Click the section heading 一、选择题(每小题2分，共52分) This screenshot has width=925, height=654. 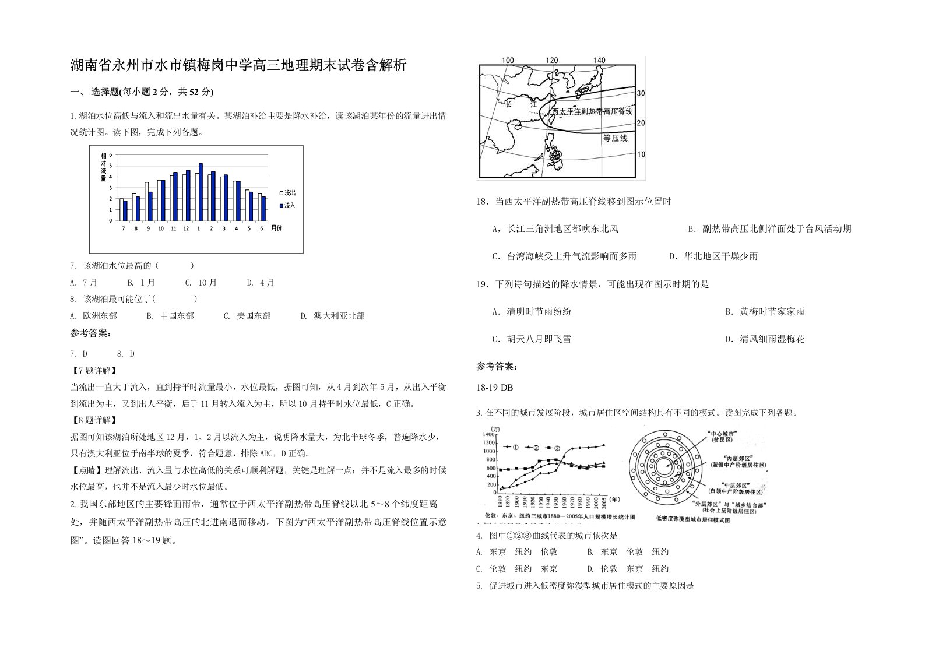[142, 92]
